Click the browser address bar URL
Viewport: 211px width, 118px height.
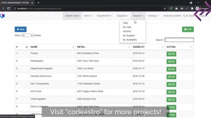[x=39, y=9]
